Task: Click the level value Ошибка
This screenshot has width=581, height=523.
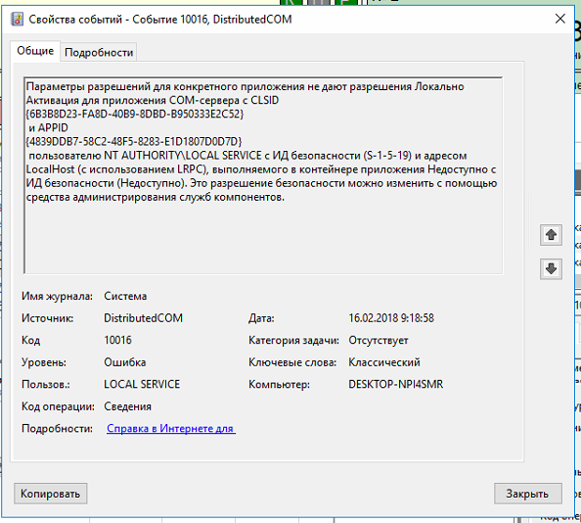Action: point(125,362)
